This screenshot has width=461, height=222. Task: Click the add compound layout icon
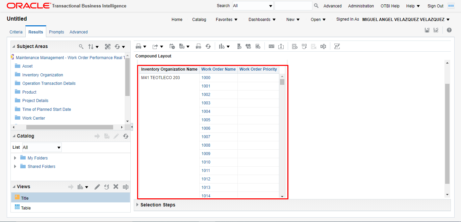point(295,46)
